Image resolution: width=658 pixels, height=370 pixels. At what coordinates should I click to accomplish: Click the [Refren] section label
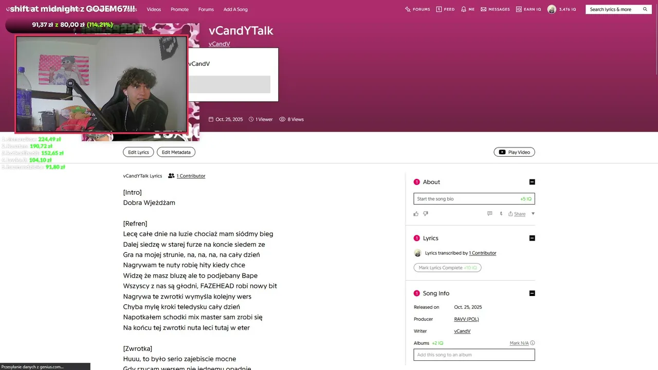[x=135, y=224]
